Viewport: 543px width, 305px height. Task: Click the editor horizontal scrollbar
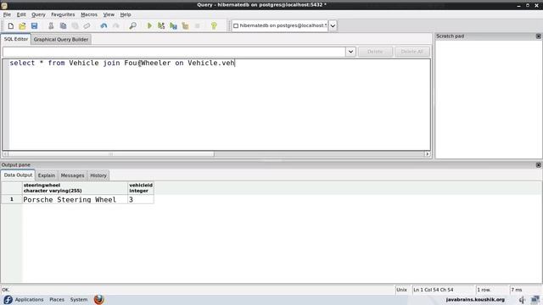pyautogui.click(x=111, y=154)
